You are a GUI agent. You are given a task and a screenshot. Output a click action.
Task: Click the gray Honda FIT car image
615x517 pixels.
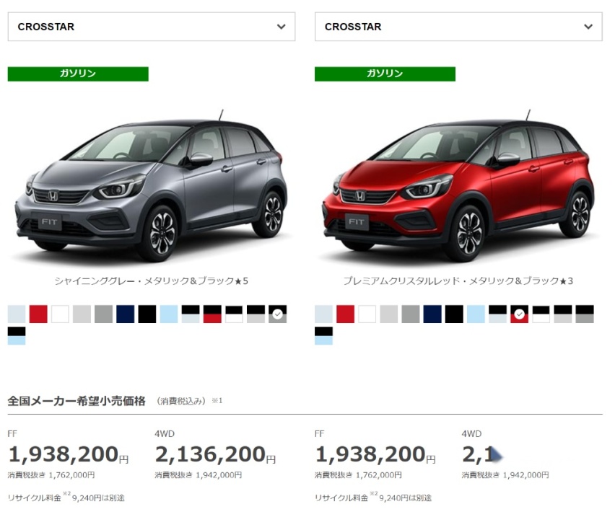(x=151, y=186)
